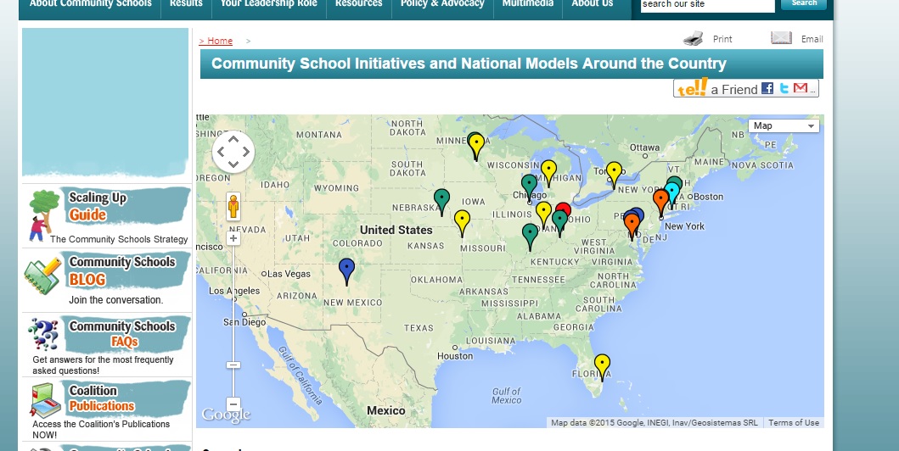Share page via Twitter icon
The width and height of the screenshot is (899, 451).
[x=784, y=88]
